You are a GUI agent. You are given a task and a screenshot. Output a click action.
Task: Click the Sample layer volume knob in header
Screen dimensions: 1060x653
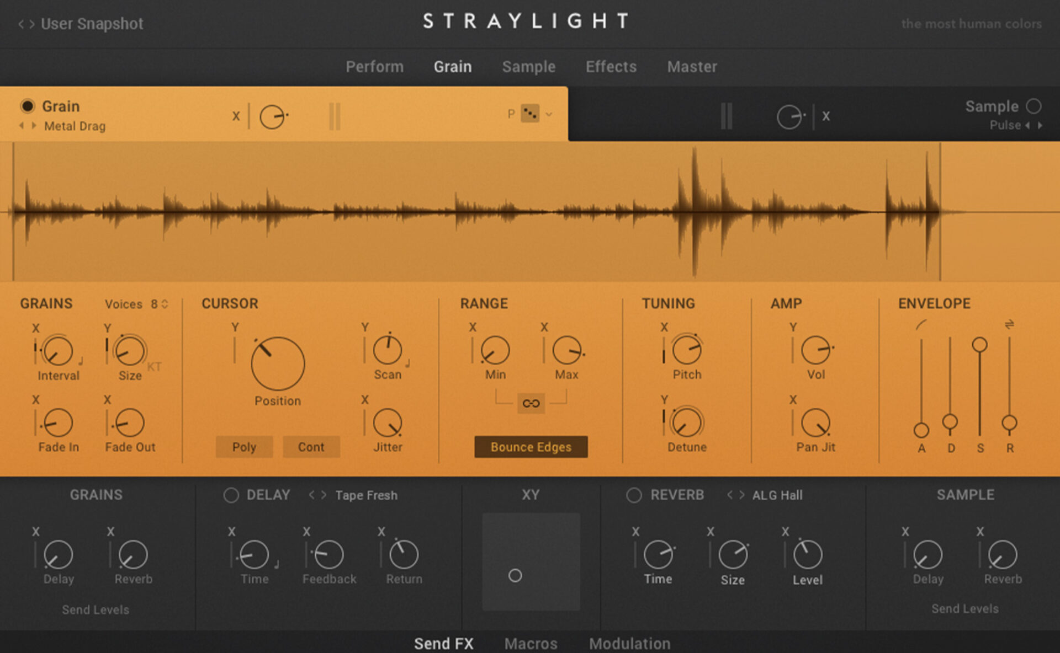coord(791,116)
